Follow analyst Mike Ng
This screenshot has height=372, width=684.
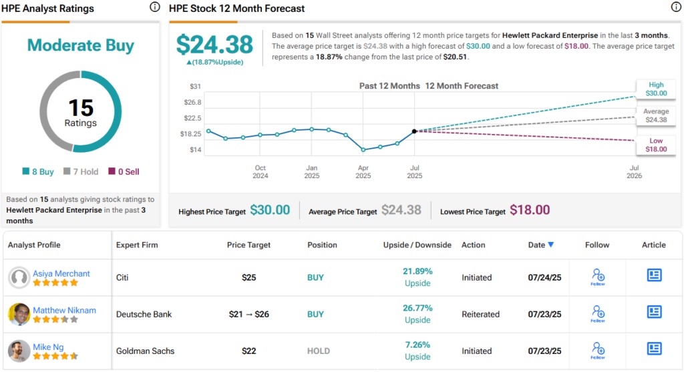(x=598, y=350)
